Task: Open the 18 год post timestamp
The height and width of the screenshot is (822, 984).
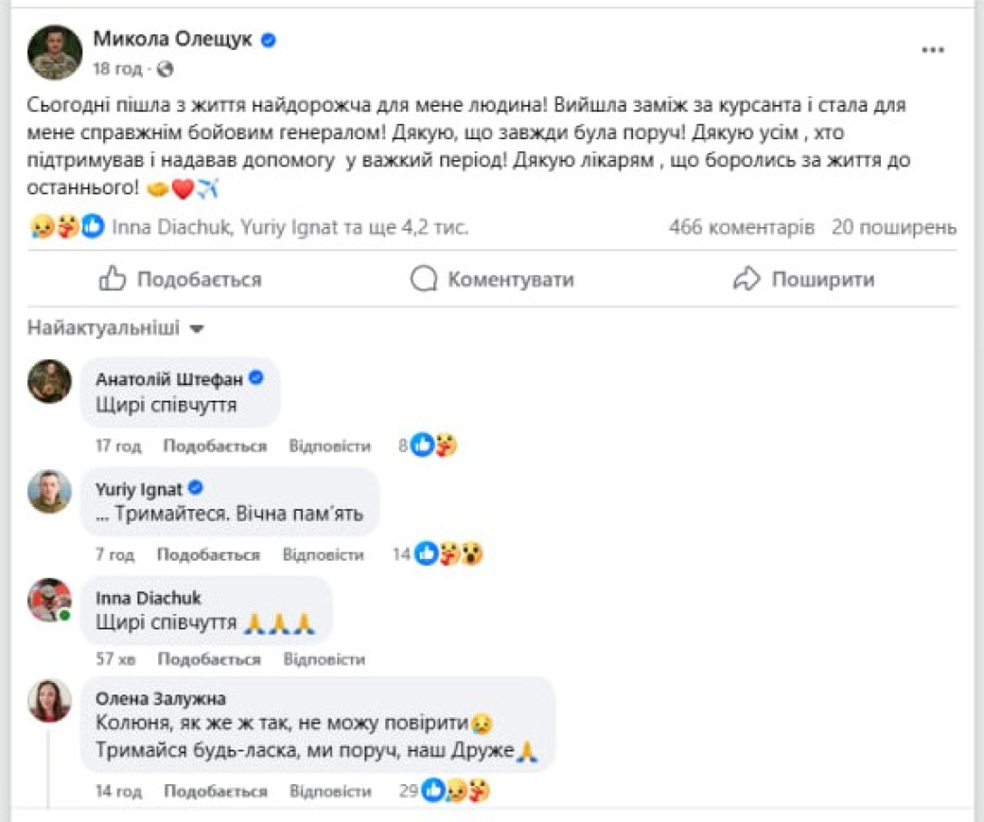Action: click(119, 69)
